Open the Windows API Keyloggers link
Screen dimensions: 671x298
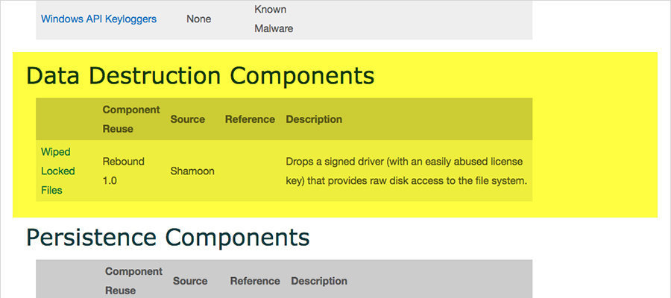(98, 19)
